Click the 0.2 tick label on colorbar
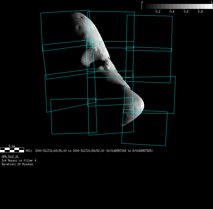This screenshot has height=209, width=213. pyautogui.click(x=158, y=12)
